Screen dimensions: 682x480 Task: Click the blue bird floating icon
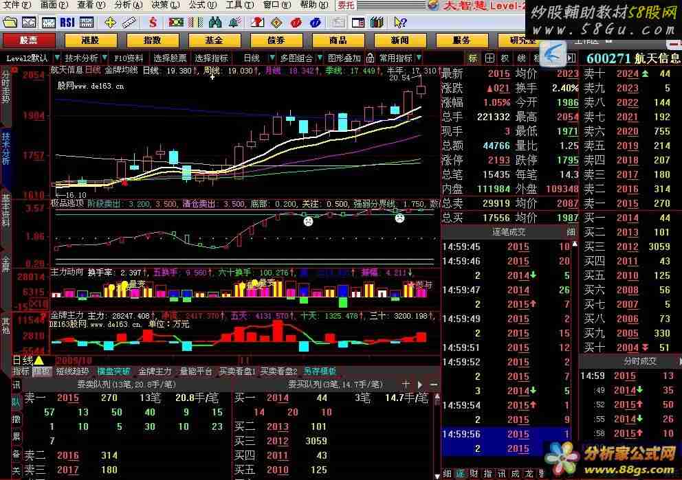click(x=552, y=54)
